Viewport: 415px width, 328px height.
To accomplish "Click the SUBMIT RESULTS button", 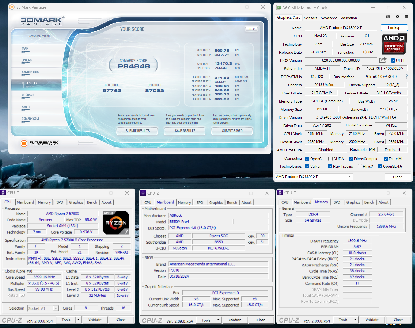I will pyautogui.click(x=137, y=131).
